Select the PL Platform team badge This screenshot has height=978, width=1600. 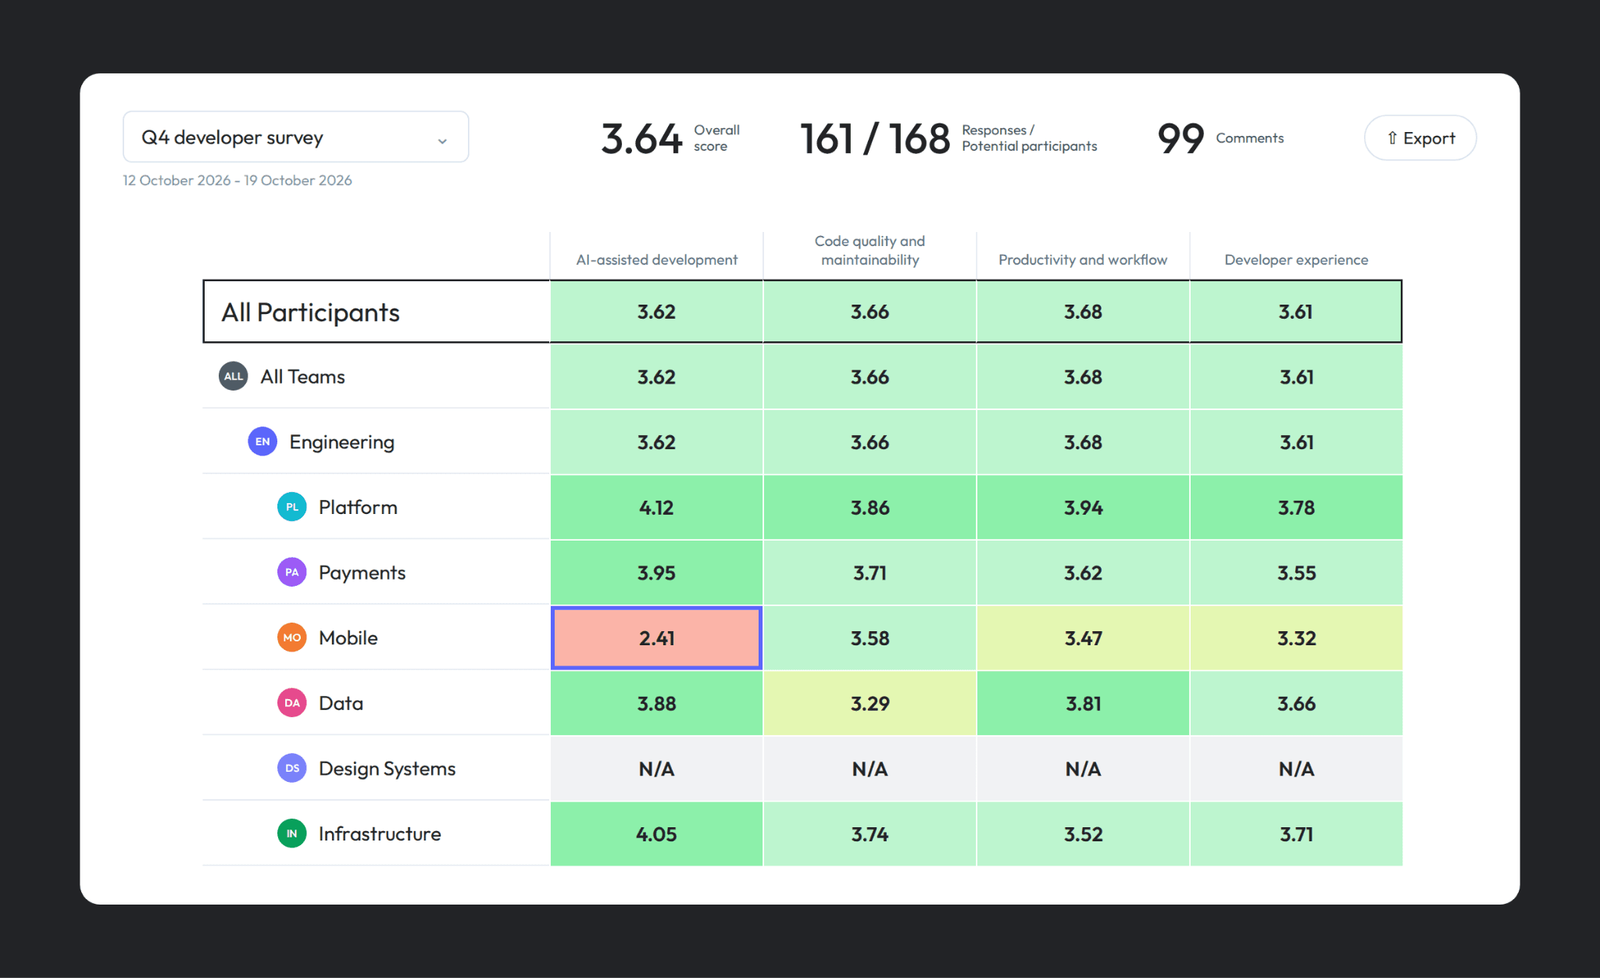(x=292, y=507)
